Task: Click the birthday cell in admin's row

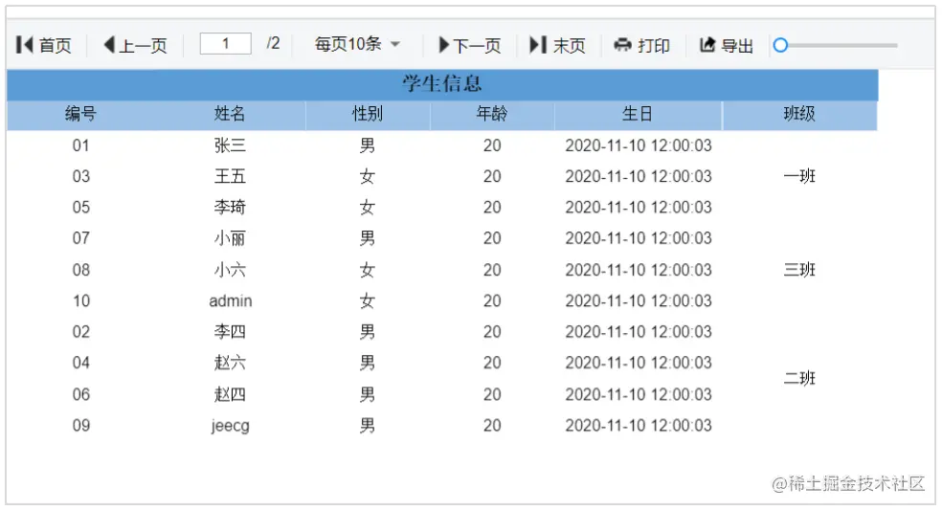Action: pyautogui.click(x=639, y=301)
